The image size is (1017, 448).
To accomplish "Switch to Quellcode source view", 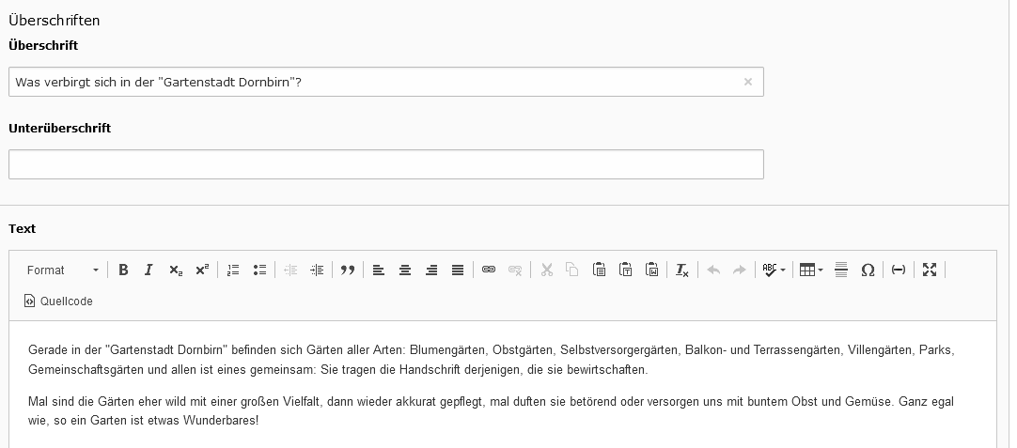I will pyautogui.click(x=58, y=301).
